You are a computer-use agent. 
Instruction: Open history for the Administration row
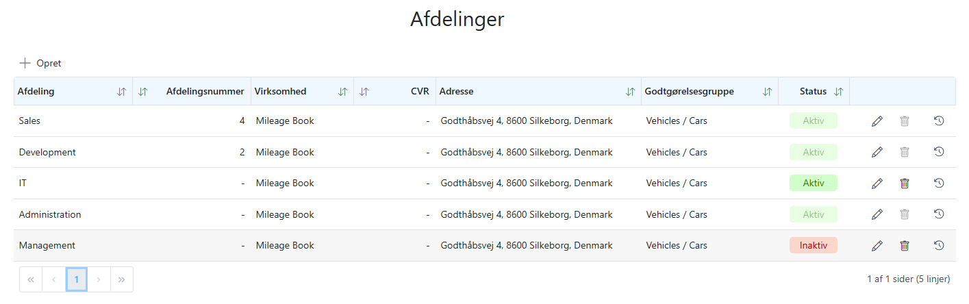[939, 214]
